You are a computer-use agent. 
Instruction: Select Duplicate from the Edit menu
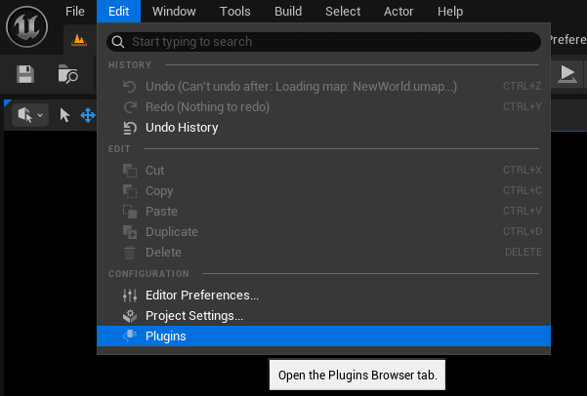tap(323, 232)
